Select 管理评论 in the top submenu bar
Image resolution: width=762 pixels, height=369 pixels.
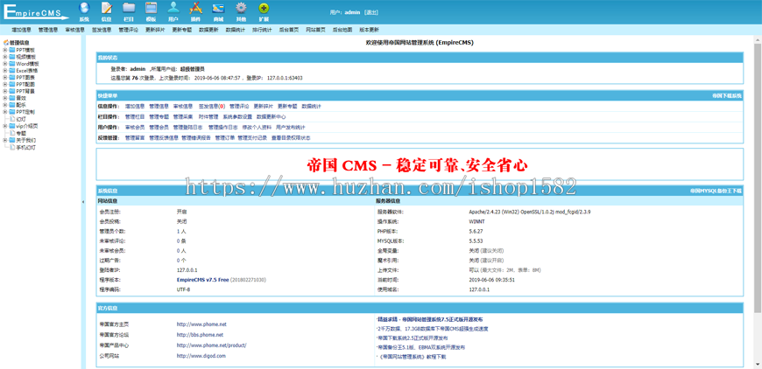[128, 30]
